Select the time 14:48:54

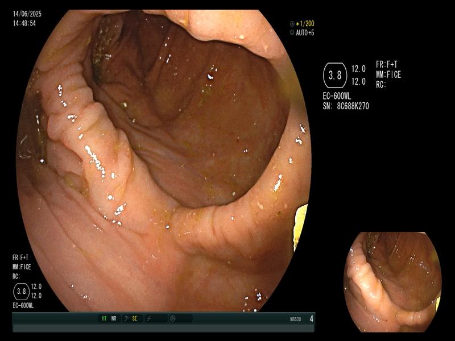point(24,23)
